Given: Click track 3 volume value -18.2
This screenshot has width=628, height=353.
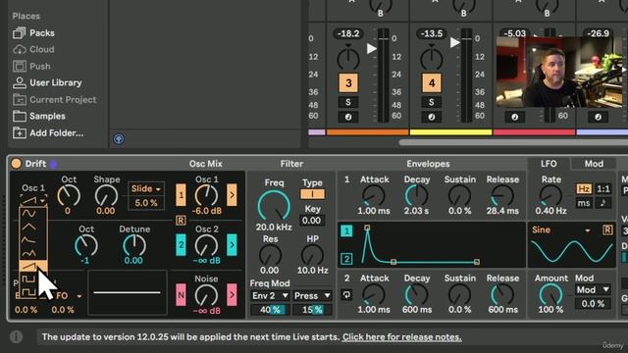Looking at the screenshot, I should [x=348, y=33].
